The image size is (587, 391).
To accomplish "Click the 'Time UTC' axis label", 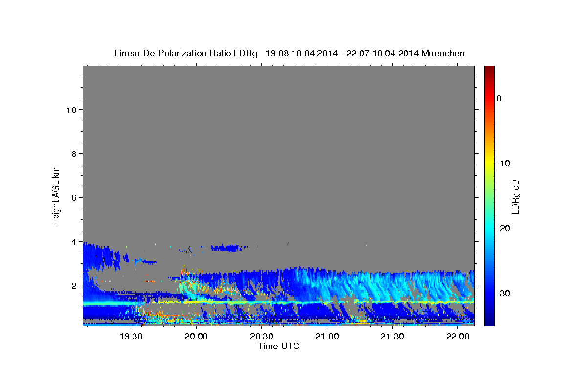I will [x=278, y=346].
